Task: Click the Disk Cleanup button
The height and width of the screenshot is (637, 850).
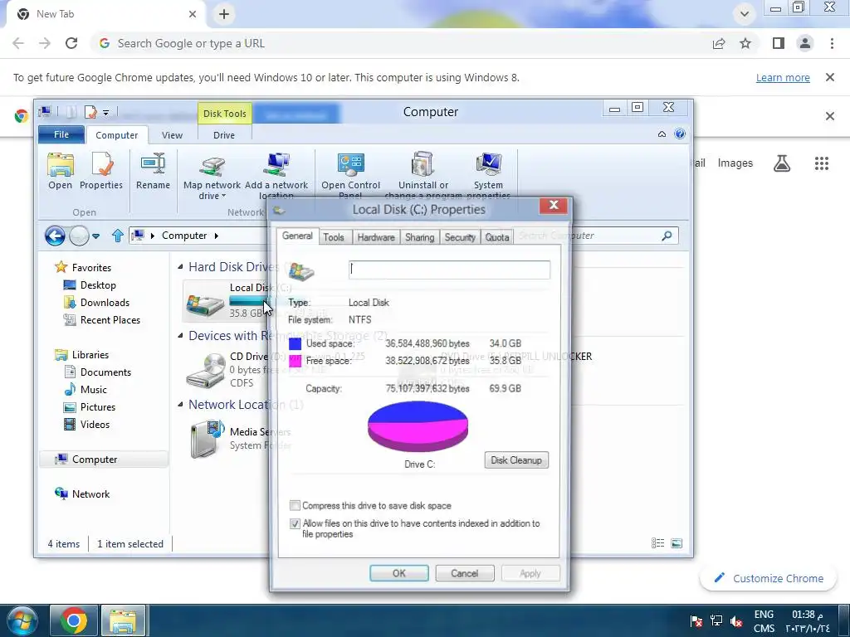Action: pyautogui.click(x=516, y=460)
